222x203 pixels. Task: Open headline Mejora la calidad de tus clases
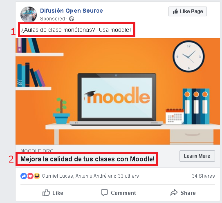[x=87, y=159]
